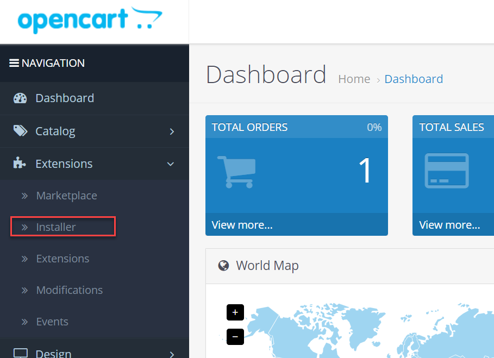Click the Home breadcrumb link
The image size is (494, 358).
click(x=354, y=79)
